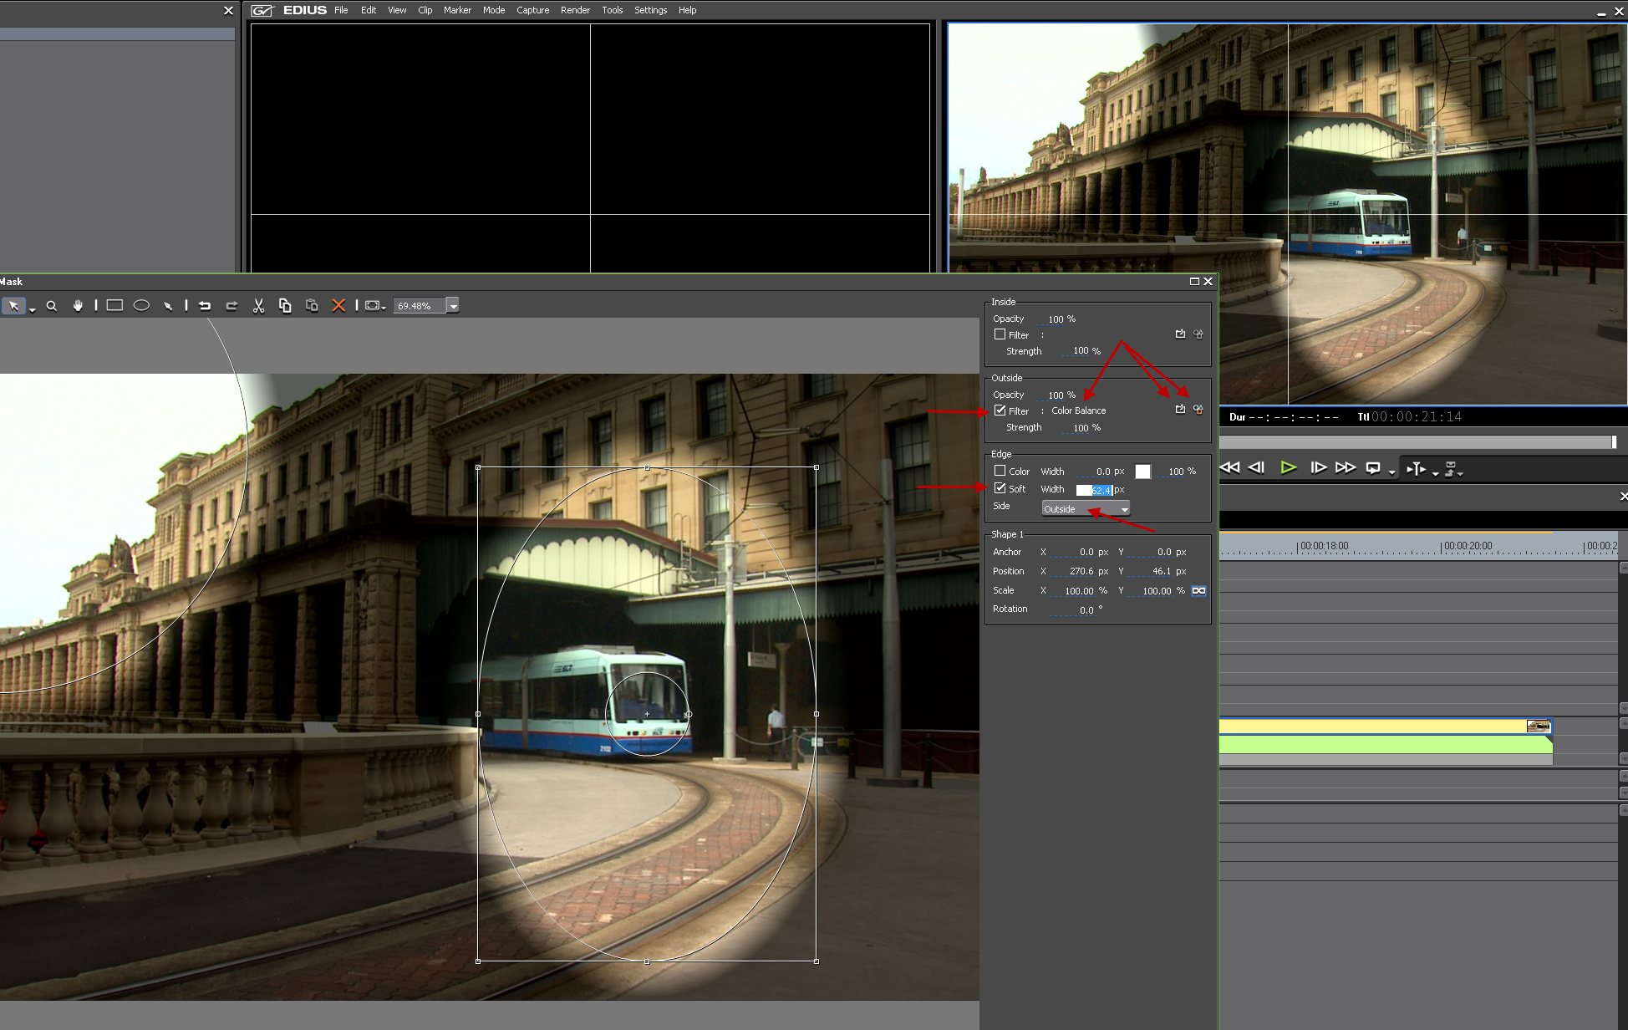The image size is (1628, 1030).
Task: Delete the shape with the orange X
Action: tap(338, 306)
